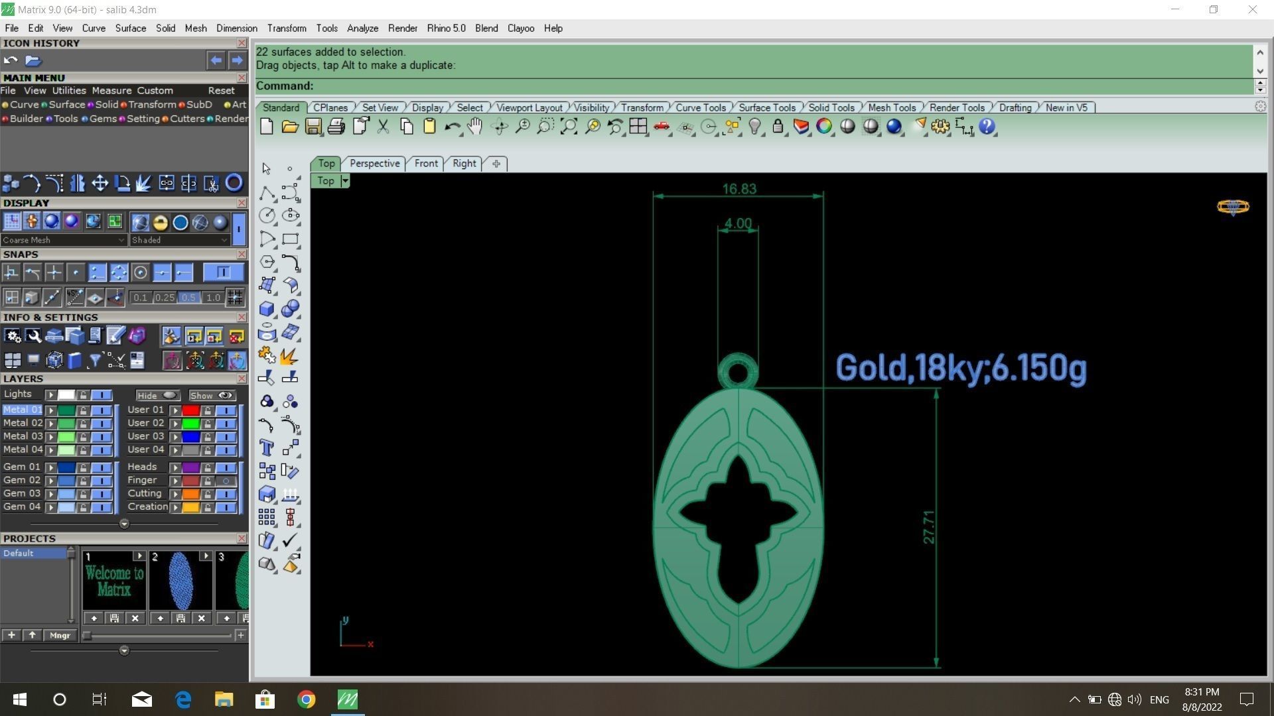The height and width of the screenshot is (716, 1274).
Task: Click the Command input line
Action: (x=754, y=86)
